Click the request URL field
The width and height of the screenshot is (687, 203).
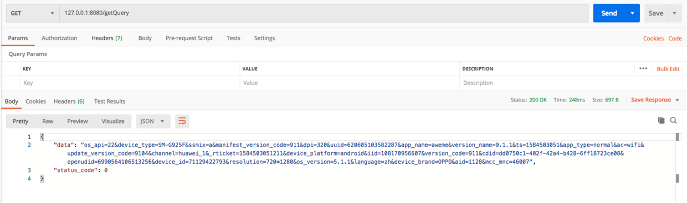coord(324,13)
